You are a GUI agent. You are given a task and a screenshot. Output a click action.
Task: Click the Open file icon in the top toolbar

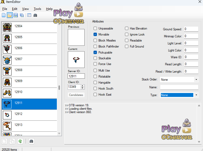point(10,15)
